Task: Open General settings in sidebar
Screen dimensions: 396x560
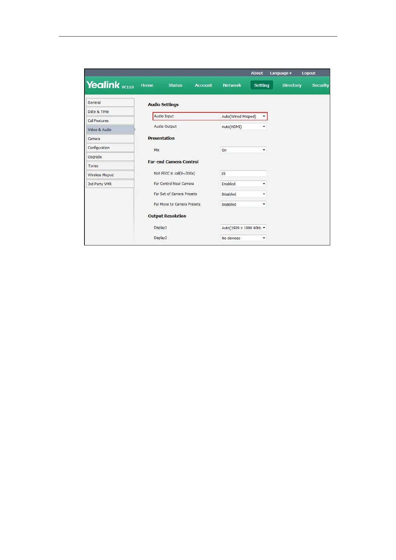Action: [110, 102]
